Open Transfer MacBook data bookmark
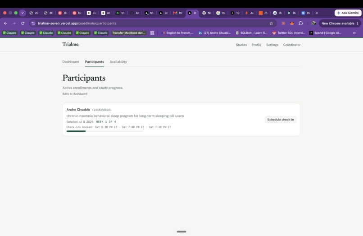 [129, 33]
